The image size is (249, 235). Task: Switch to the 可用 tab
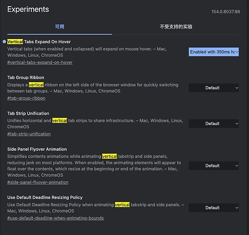[x=60, y=27]
